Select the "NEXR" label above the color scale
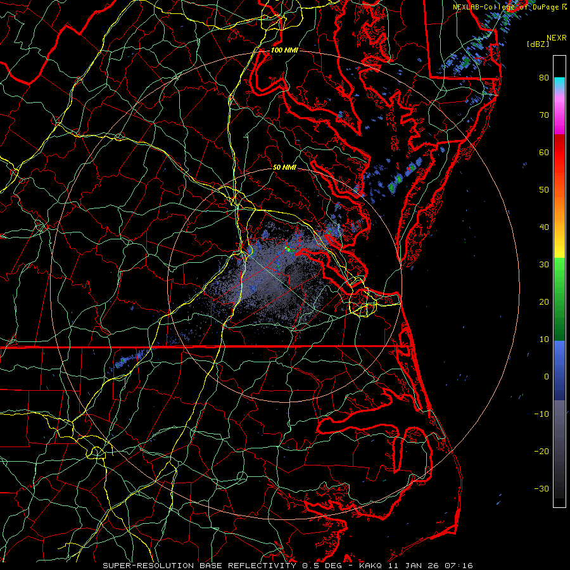The image size is (570, 570). [556, 38]
